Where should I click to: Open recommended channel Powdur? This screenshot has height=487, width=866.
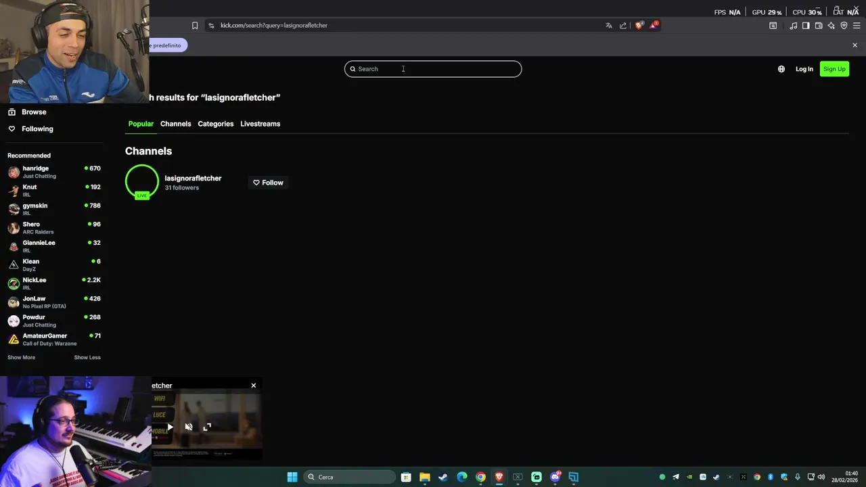coord(54,321)
